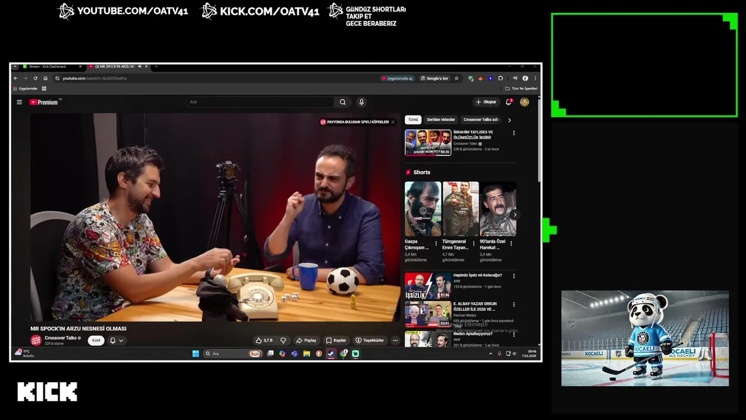Open Chrome home page button
746x420 pixels.
pos(45,78)
